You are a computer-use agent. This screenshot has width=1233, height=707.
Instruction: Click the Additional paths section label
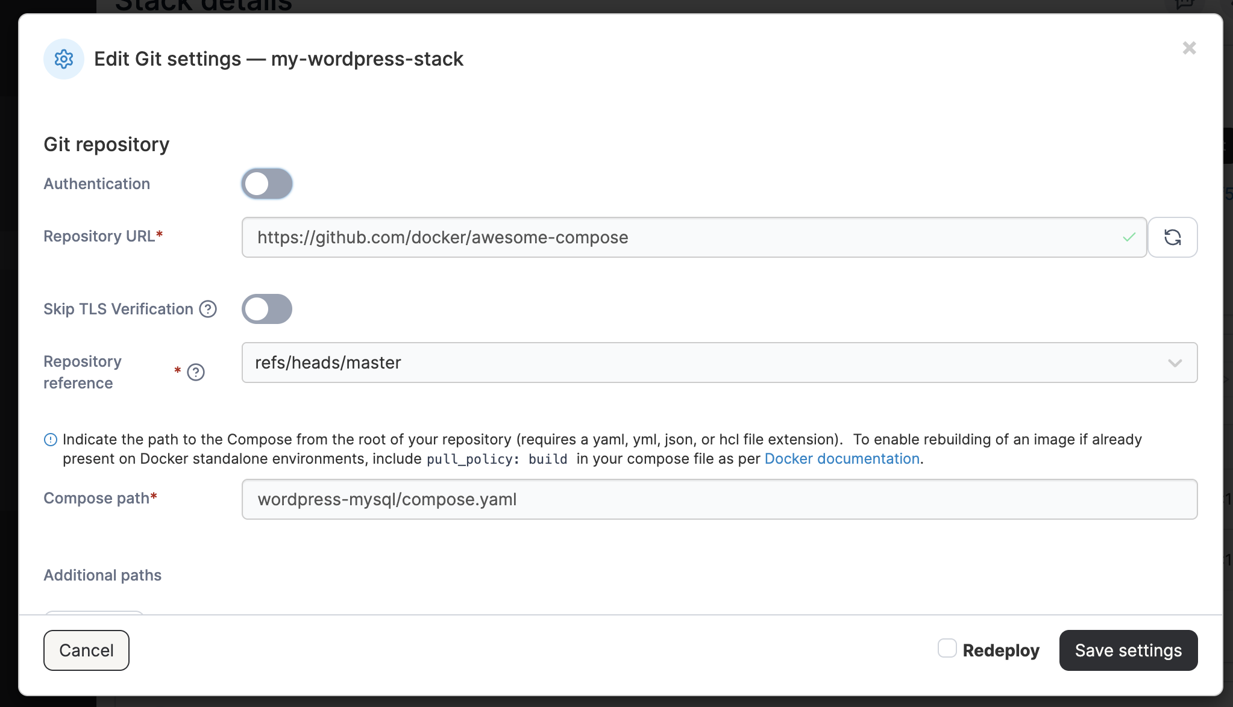(102, 575)
